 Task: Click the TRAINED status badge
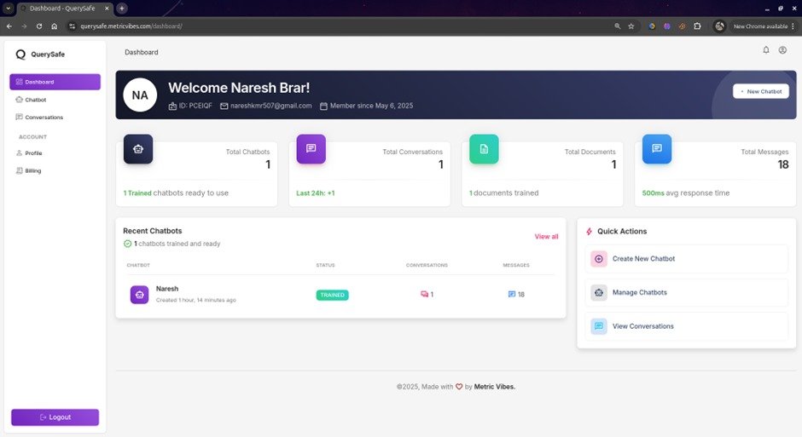point(333,295)
